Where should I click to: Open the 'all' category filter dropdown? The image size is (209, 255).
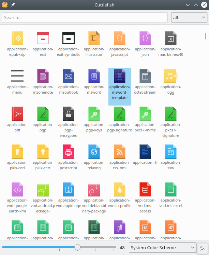(189, 17)
